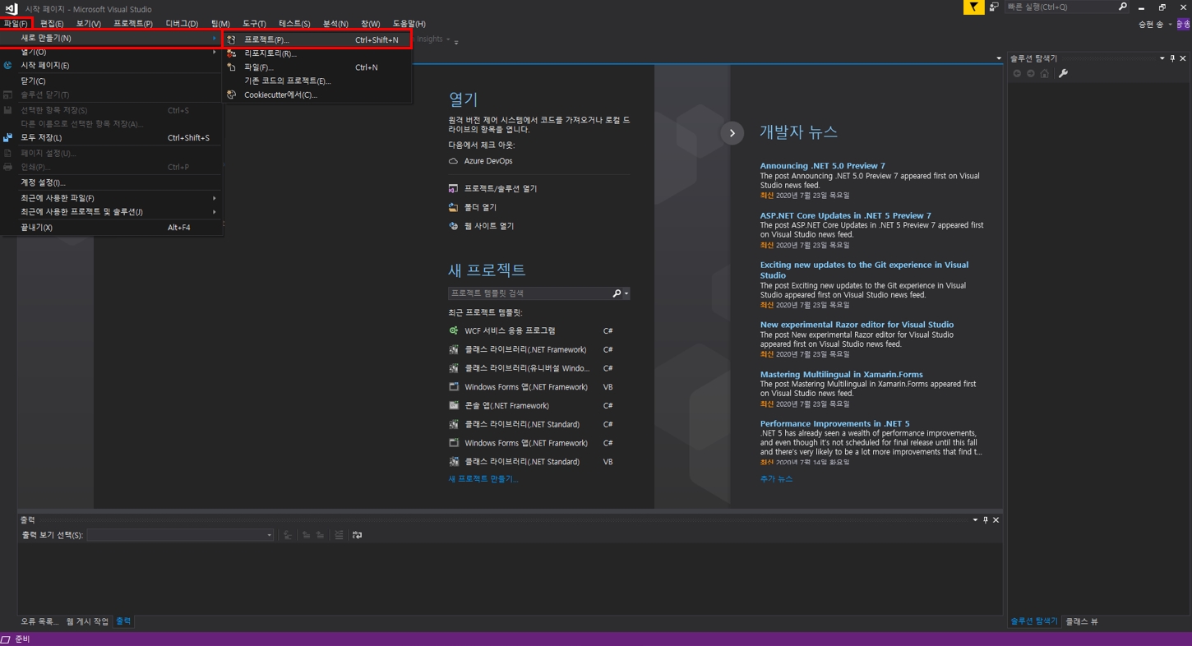Click the 리포지토리(R) menu item icon
1192x646 pixels.
click(x=232, y=53)
